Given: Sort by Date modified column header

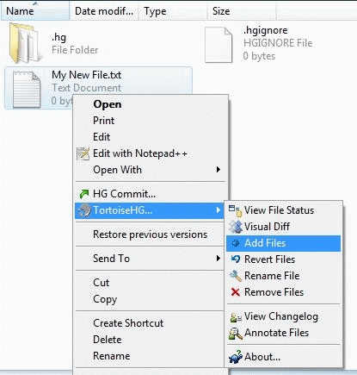Looking at the screenshot, I should pyautogui.click(x=104, y=11).
